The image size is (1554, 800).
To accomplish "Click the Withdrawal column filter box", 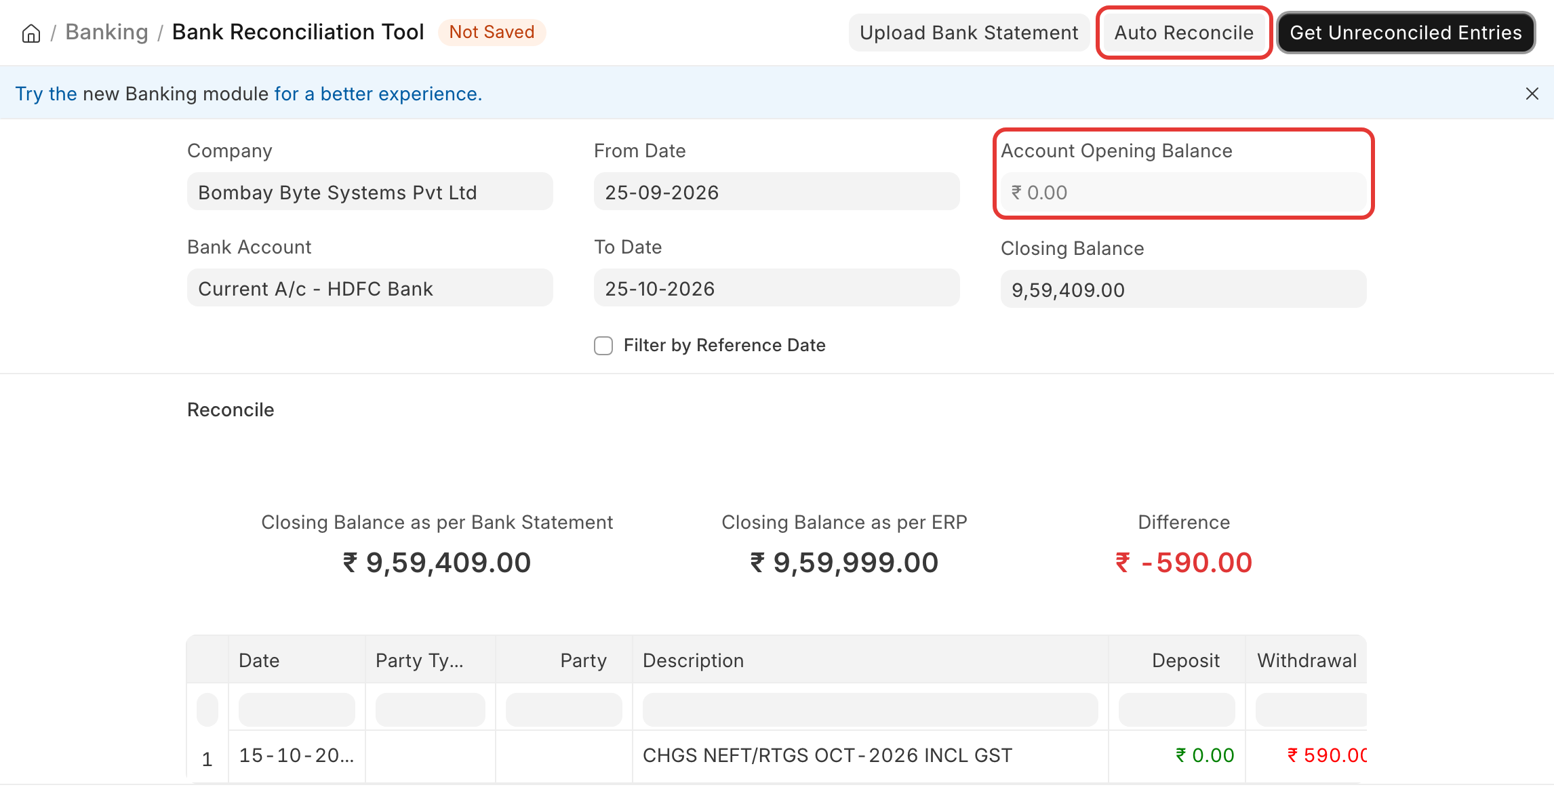I will pos(1311,710).
